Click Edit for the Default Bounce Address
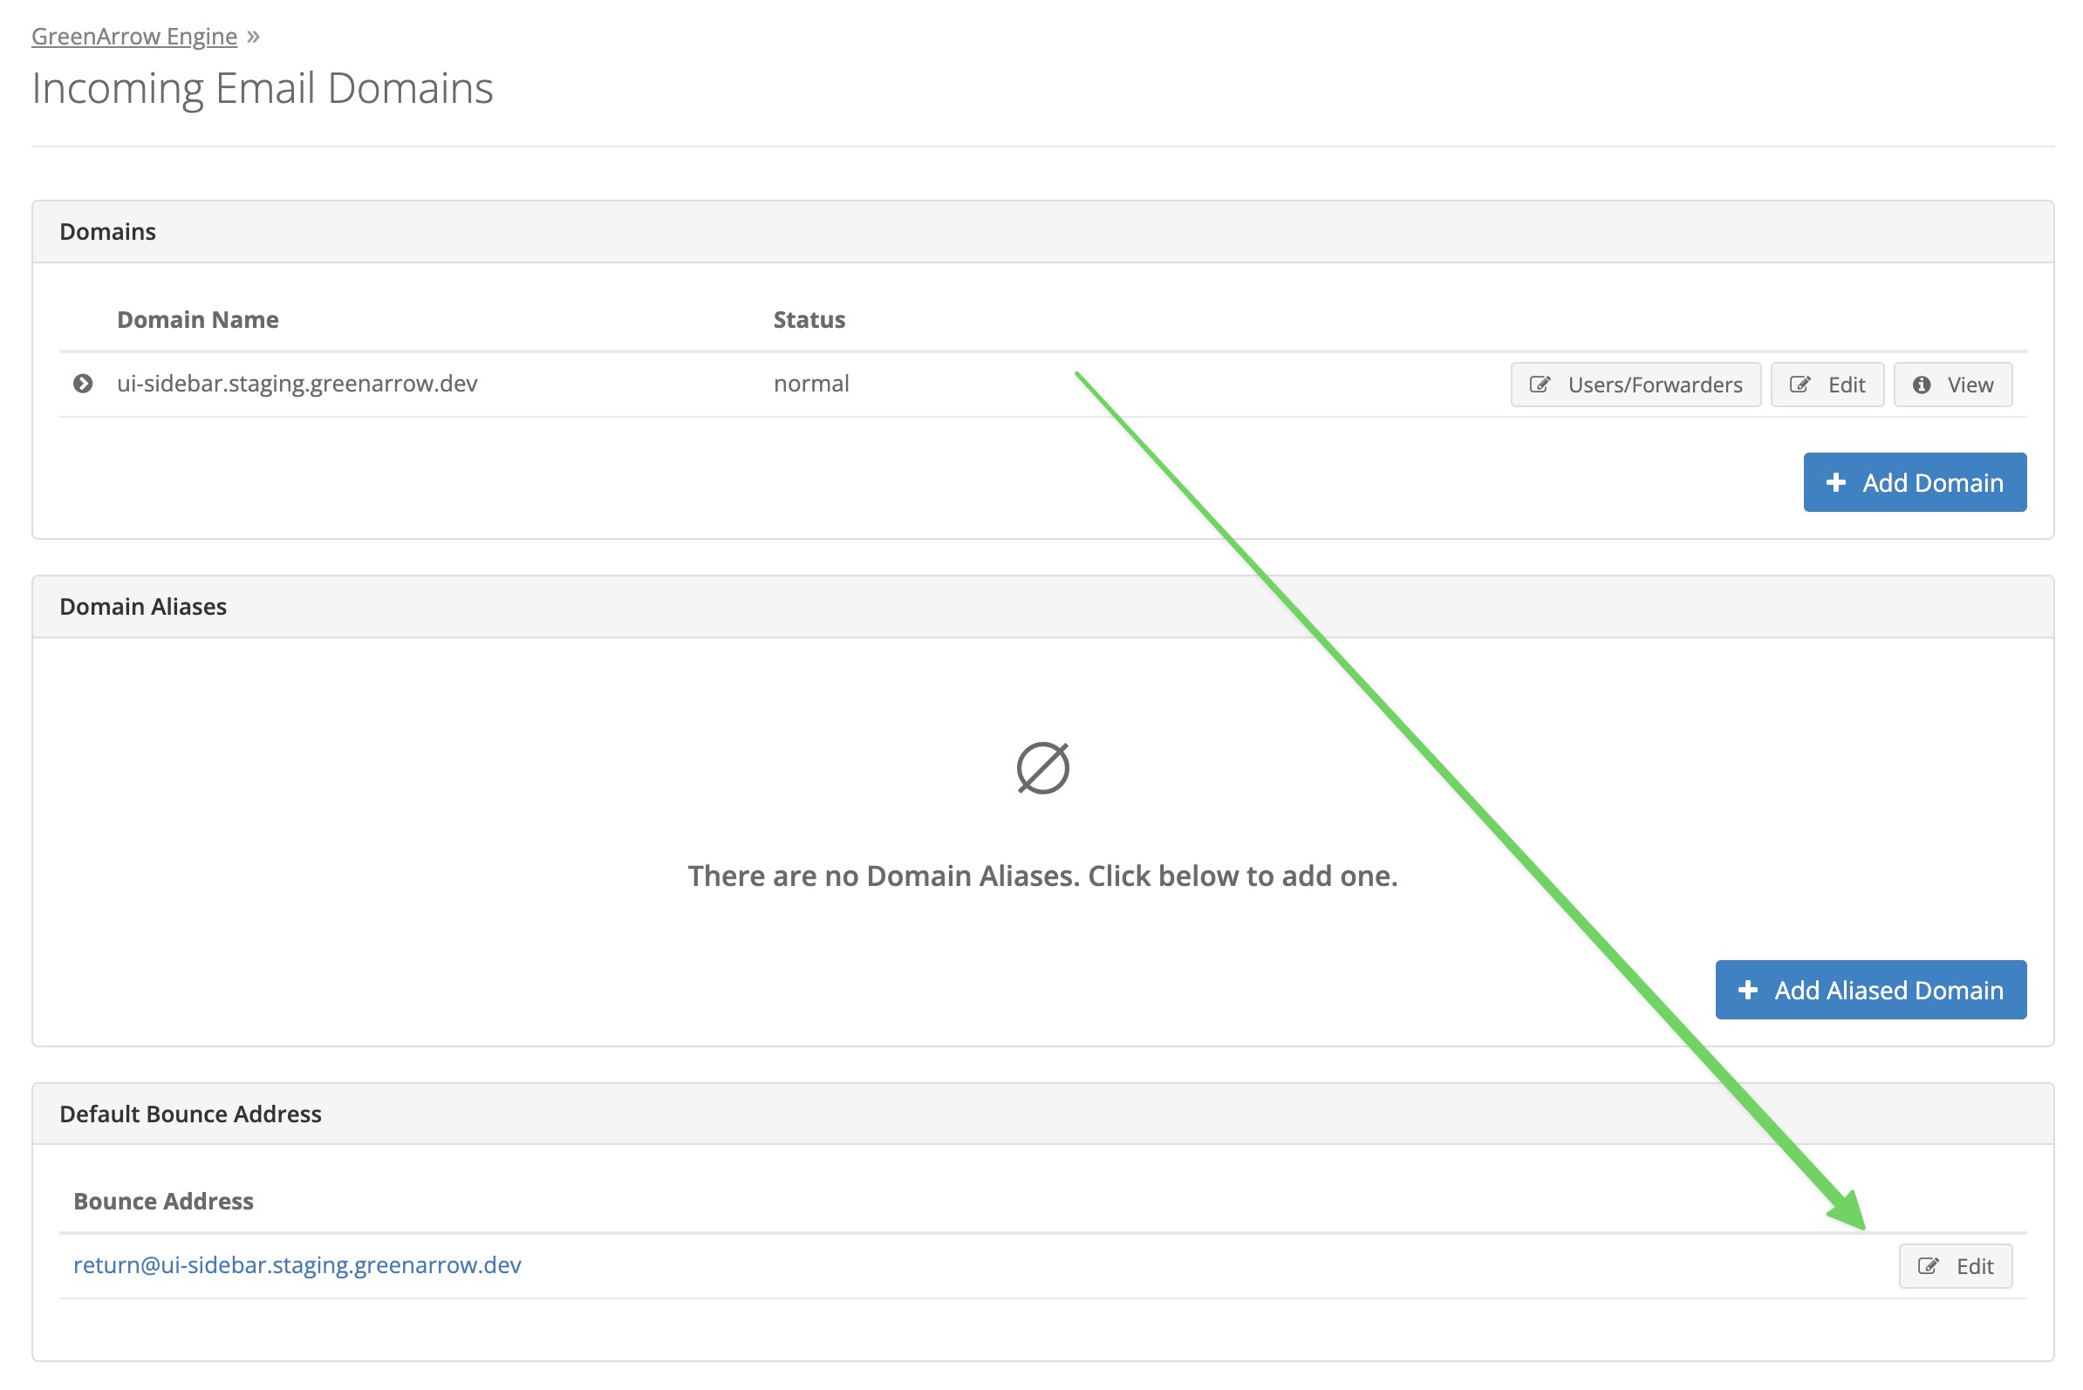 [1955, 1266]
